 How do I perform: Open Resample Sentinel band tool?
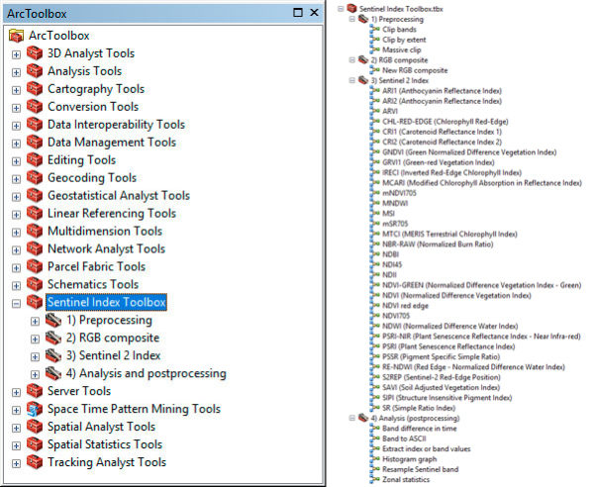click(x=420, y=469)
